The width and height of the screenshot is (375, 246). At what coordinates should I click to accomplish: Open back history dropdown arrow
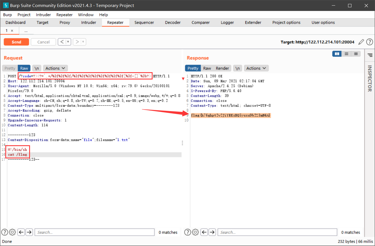(68, 42)
